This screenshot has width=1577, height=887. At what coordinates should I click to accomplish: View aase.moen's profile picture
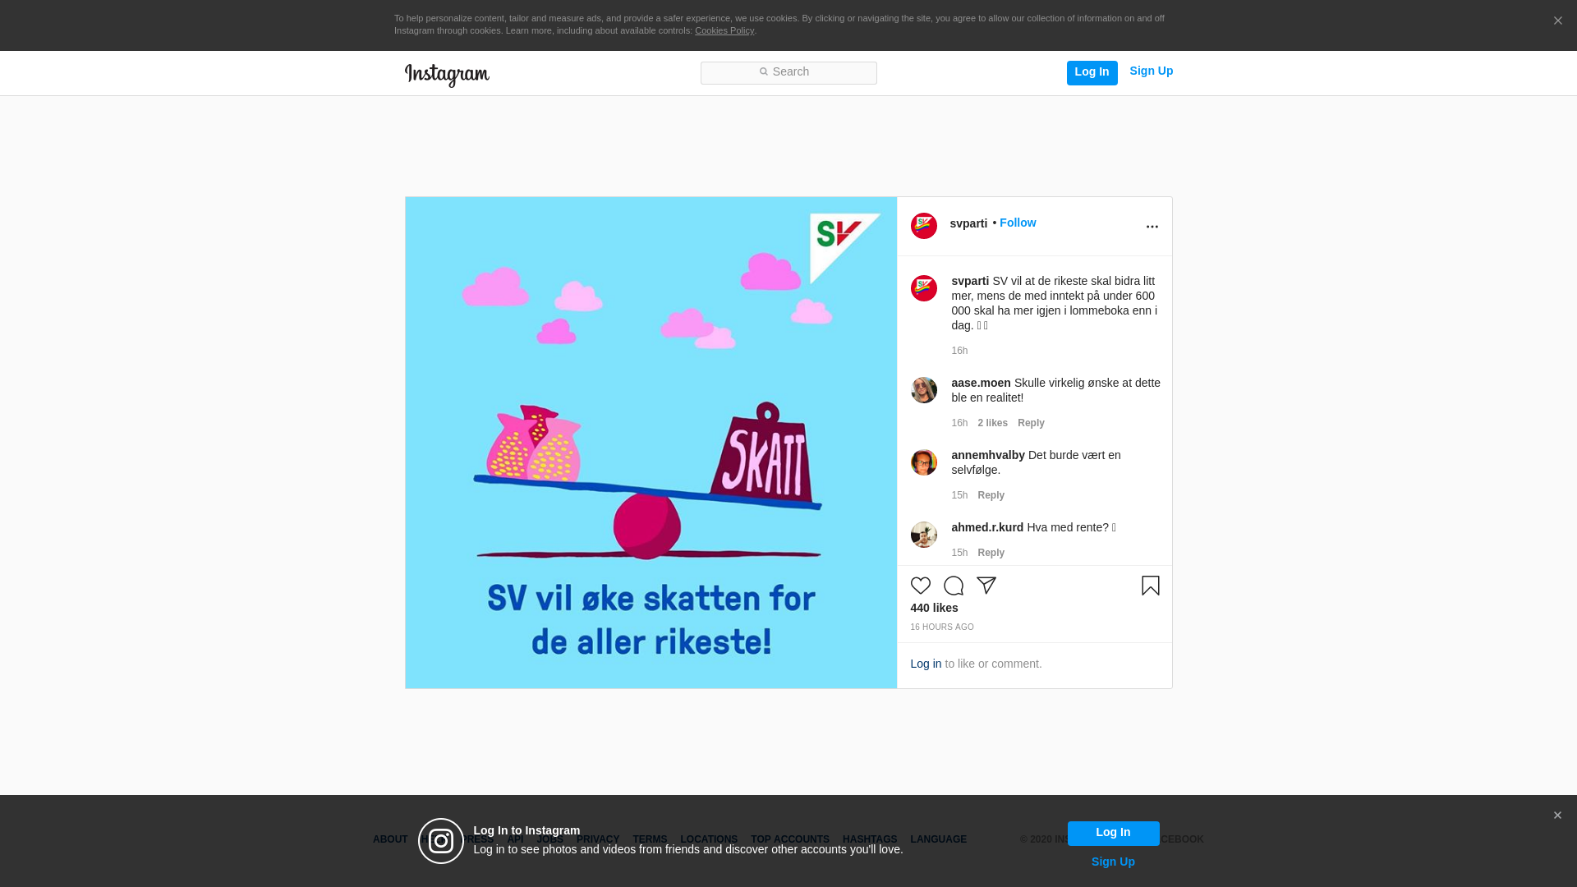[x=923, y=390]
